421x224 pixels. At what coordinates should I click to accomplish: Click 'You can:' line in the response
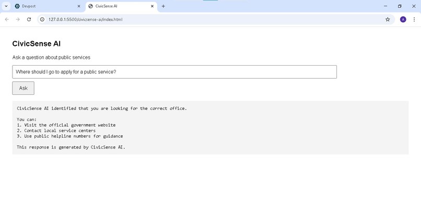[x=27, y=119]
